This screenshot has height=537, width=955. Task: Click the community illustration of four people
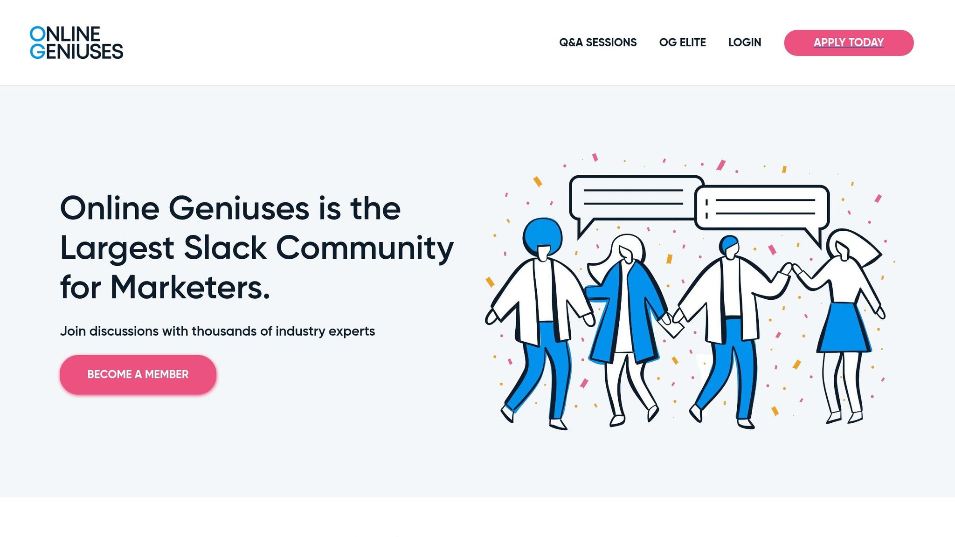click(689, 291)
